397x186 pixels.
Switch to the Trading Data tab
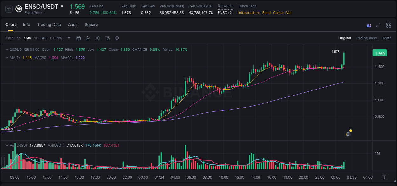(x=49, y=24)
